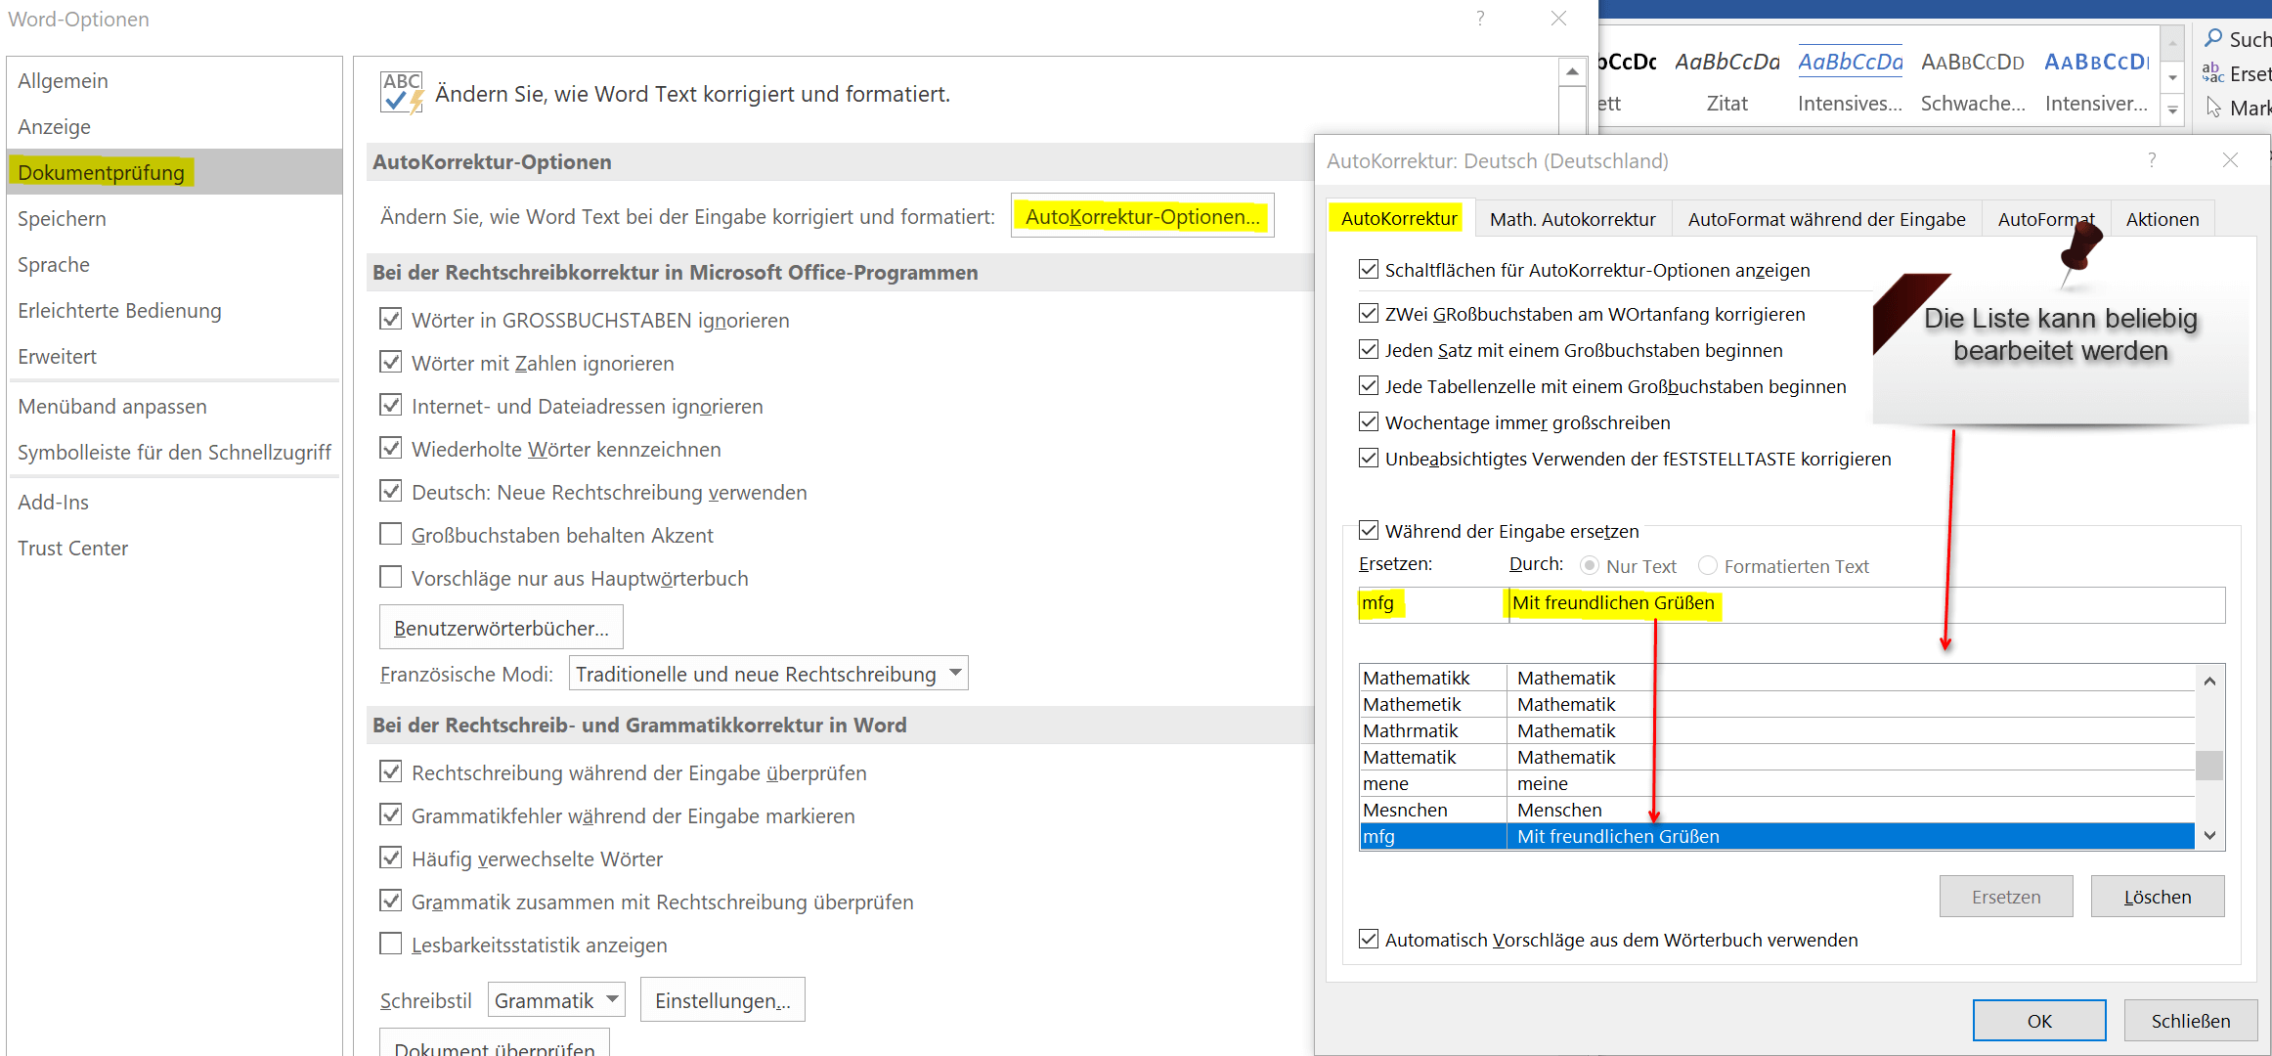Click the AutoKorrektur-Optionen... button
The width and height of the screenshot is (2272, 1056).
point(1142,216)
